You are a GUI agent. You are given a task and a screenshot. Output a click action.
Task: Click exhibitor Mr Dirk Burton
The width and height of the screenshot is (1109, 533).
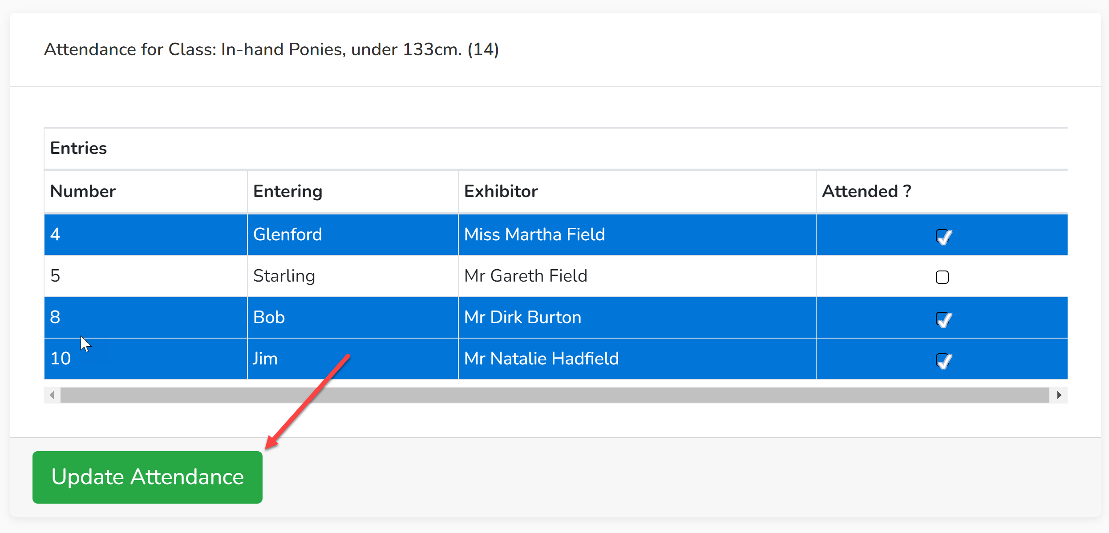click(637, 317)
